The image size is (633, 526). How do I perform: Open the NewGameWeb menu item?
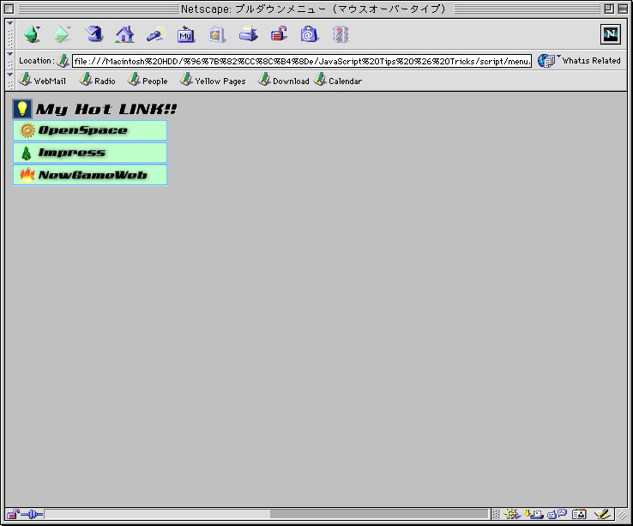(90, 175)
